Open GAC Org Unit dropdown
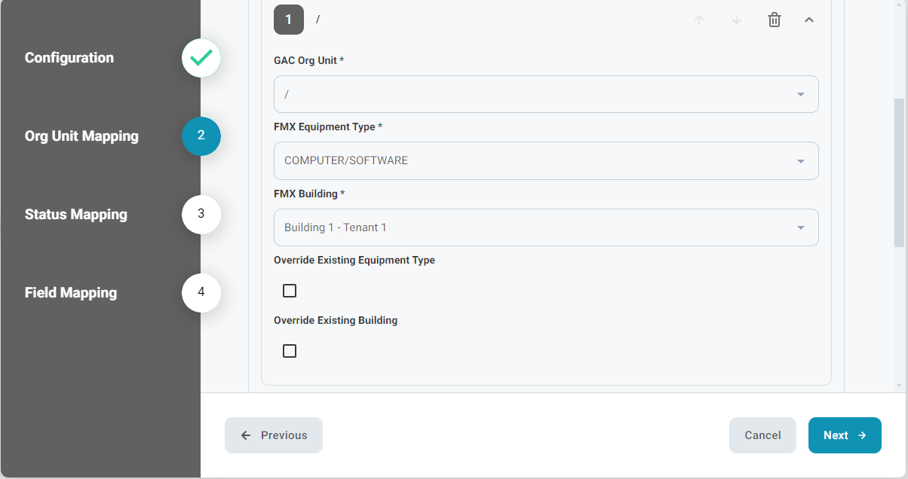This screenshot has width=908, height=479. click(x=546, y=94)
